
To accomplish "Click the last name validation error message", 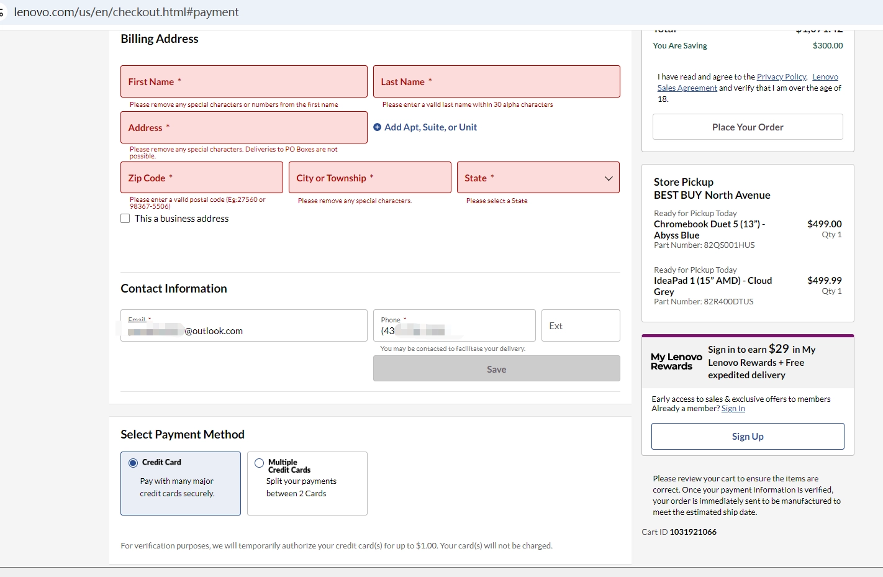I will click(468, 105).
